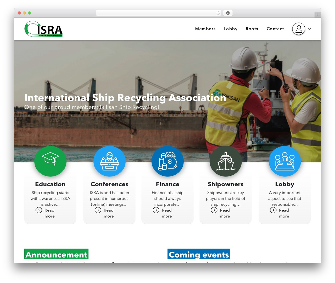Click the Education read more arrow icon
This screenshot has height=283, width=335.
coord(39,210)
